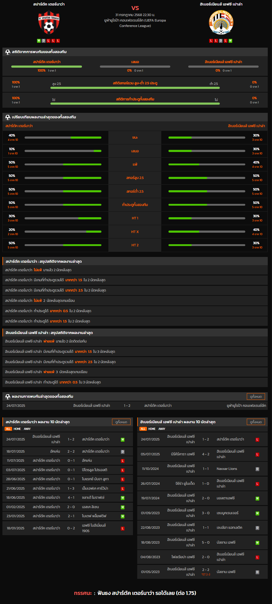Image resolution: width=272 pixels, height=604 pixels.
Task: Click the Spartak Trnava club crest
Action: (x=49, y=23)
